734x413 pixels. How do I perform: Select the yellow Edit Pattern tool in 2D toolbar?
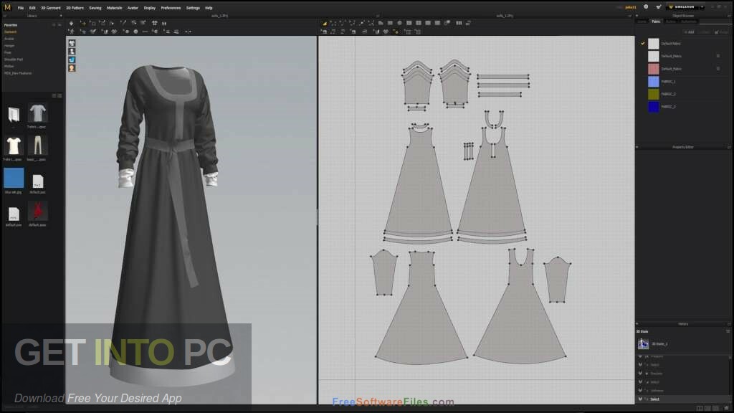(x=324, y=23)
